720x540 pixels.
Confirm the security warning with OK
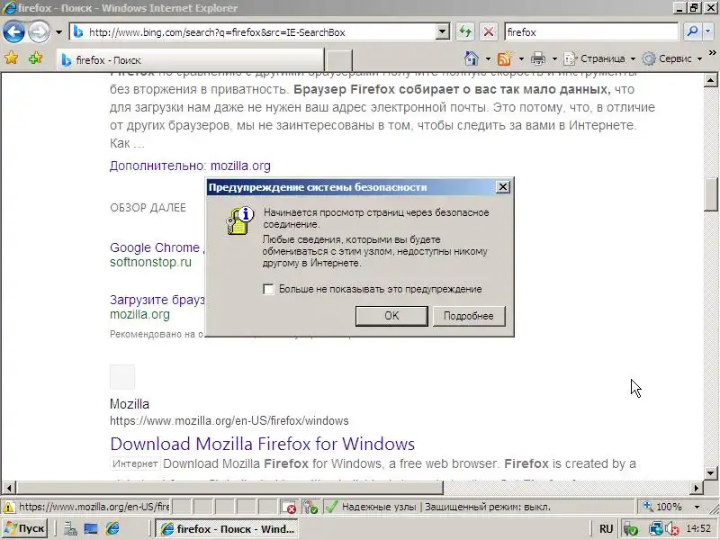(x=391, y=316)
